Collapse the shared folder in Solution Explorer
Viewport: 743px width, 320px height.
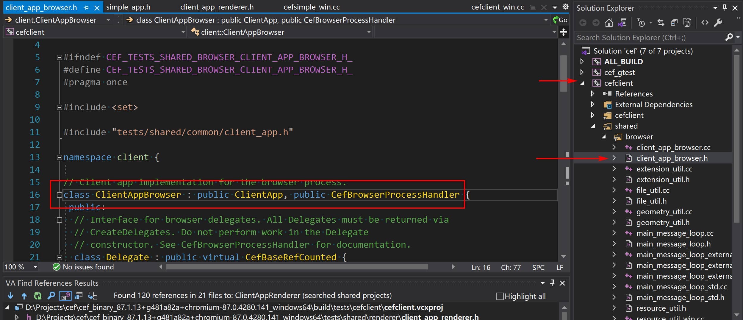click(x=593, y=126)
